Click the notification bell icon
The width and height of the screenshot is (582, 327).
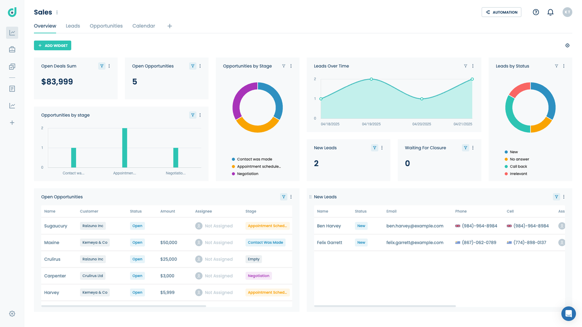point(550,12)
